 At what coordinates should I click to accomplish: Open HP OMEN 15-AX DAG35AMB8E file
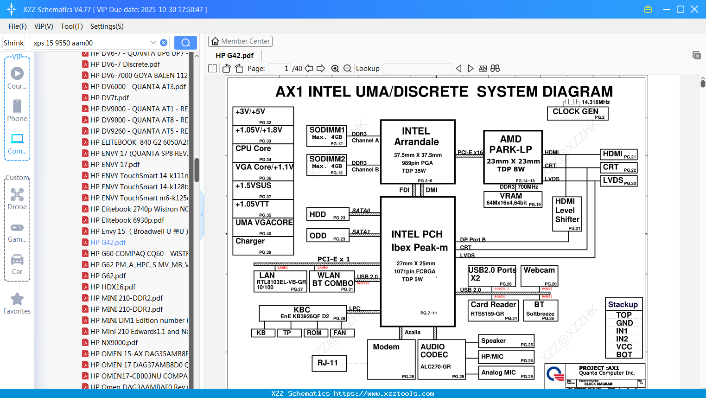[x=135, y=354]
